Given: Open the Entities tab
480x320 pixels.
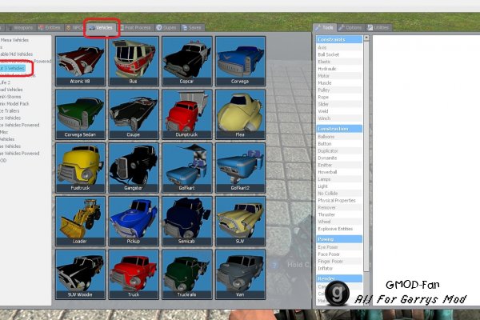Looking at the screenshot, I should 50,27.
